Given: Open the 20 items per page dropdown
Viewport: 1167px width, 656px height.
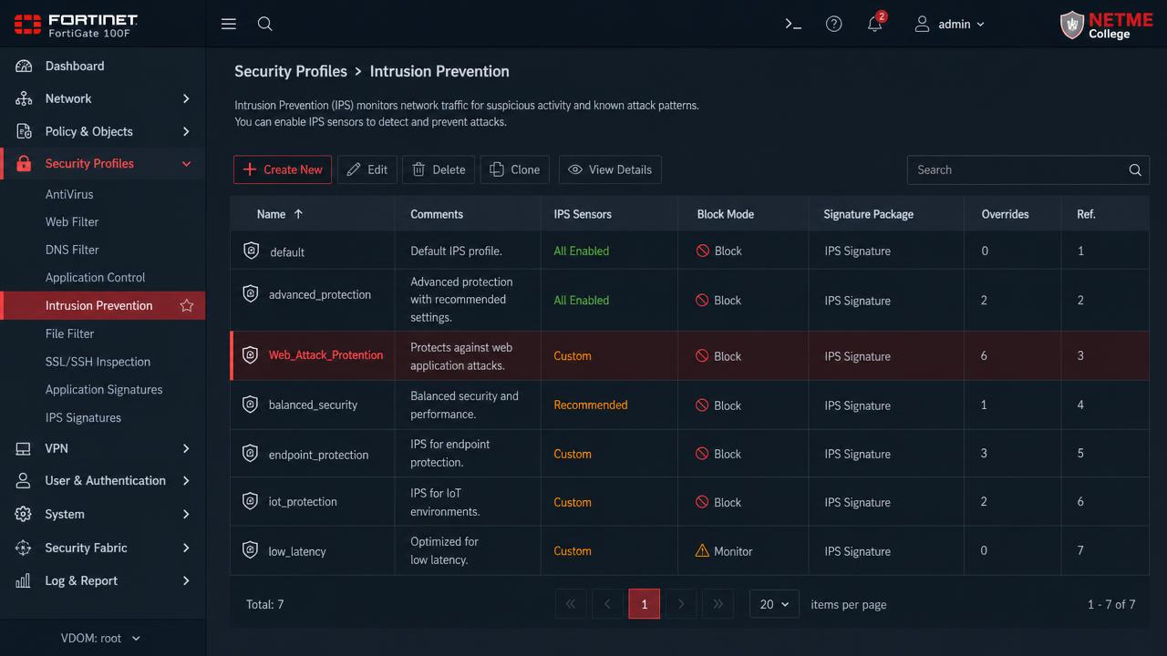Looking at the screenshot, I should (774, 604).
